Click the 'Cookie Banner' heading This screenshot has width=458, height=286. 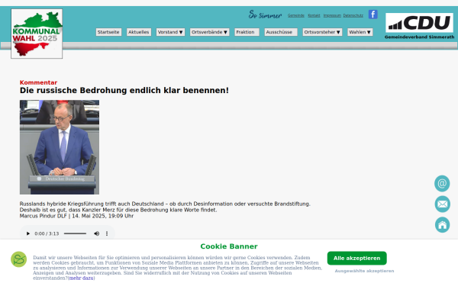(229, 246)
